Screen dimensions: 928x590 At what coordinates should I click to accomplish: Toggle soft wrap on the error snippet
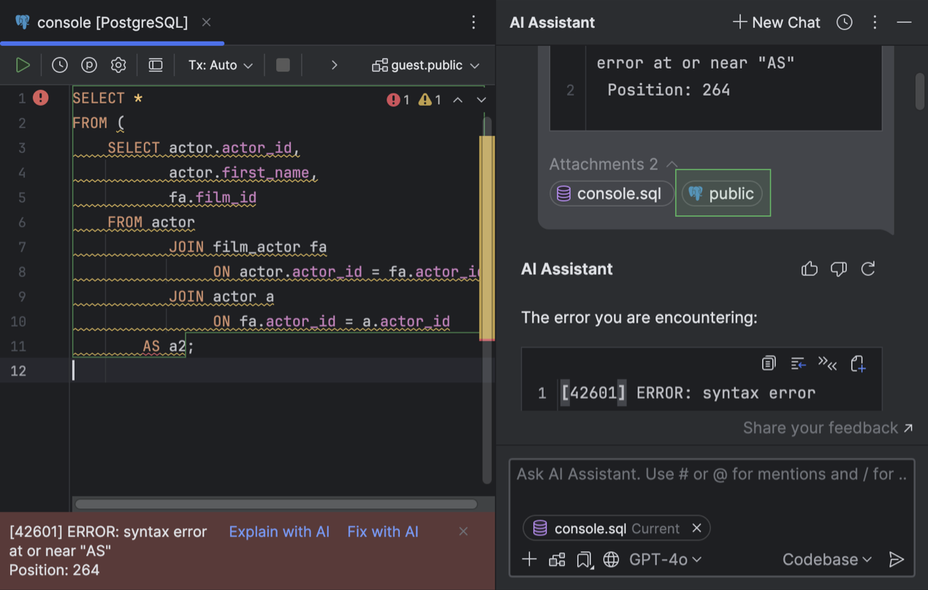tap(798, 364)
